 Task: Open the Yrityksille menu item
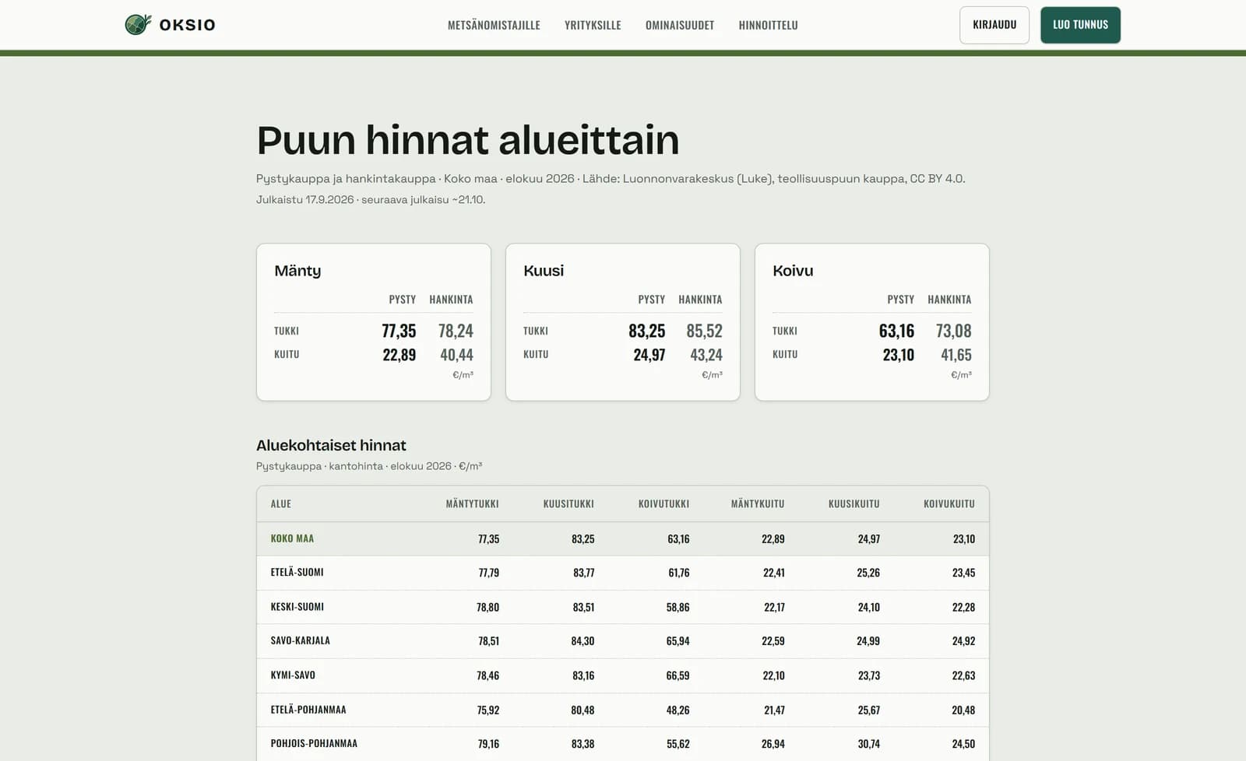tap(593, 25)
